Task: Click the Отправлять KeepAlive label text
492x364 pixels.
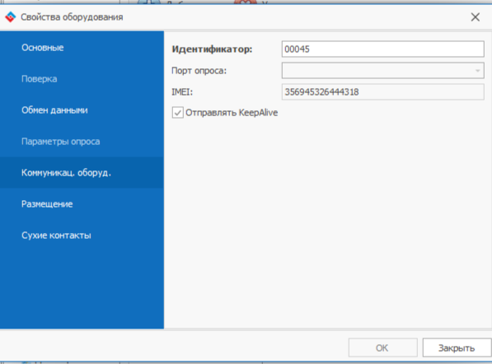Action: click(x=232, y=113)
